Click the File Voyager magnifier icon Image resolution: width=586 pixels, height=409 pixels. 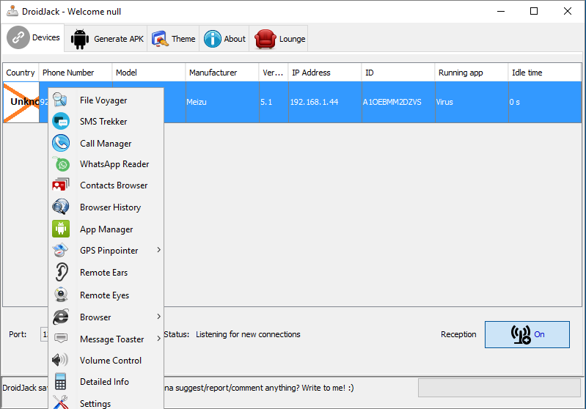pos(60,100)
